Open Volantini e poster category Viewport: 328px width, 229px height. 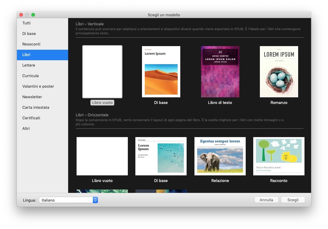[38, 86]
